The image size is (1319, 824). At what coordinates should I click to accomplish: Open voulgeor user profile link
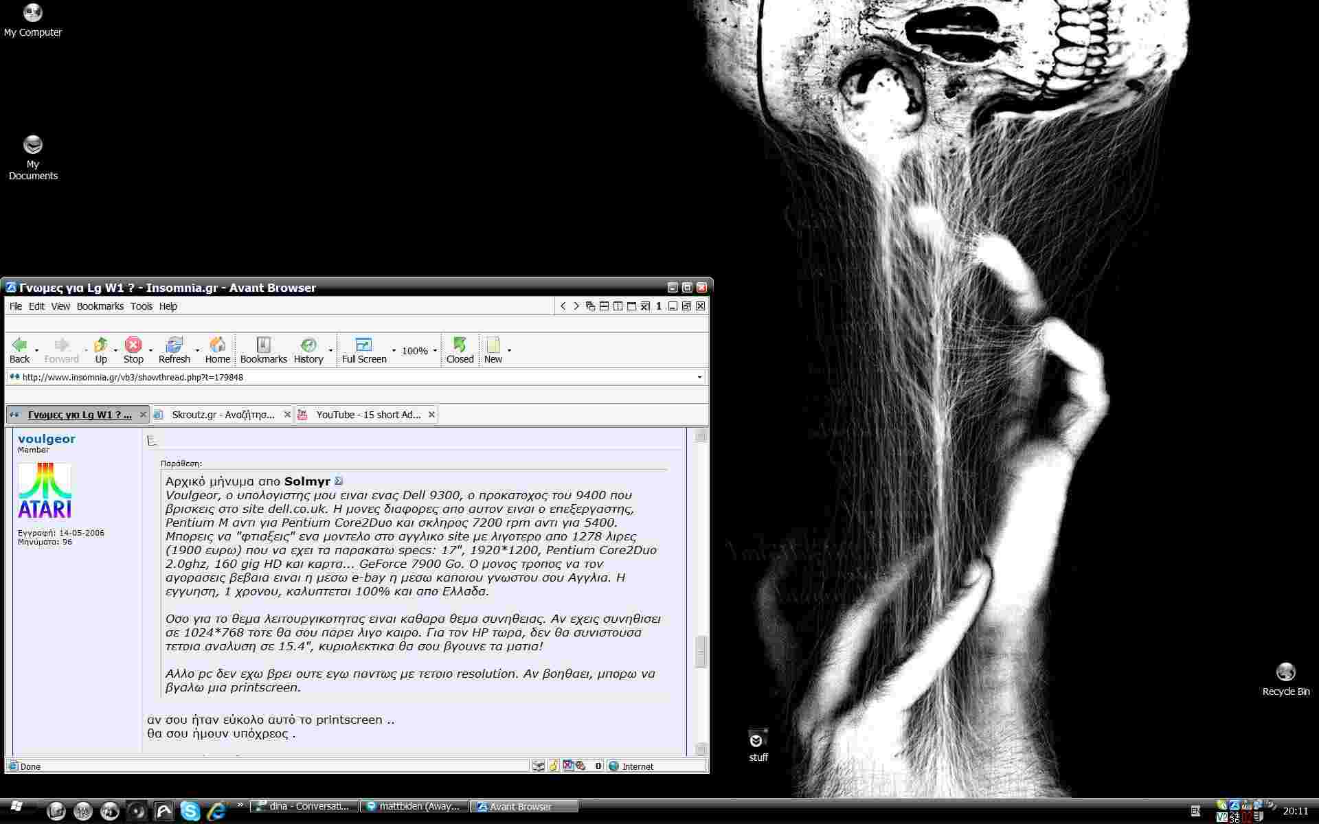(47, 439)
